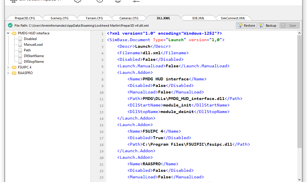
Task: Select the Terrain.CFG tab
Action: [94, 18]
